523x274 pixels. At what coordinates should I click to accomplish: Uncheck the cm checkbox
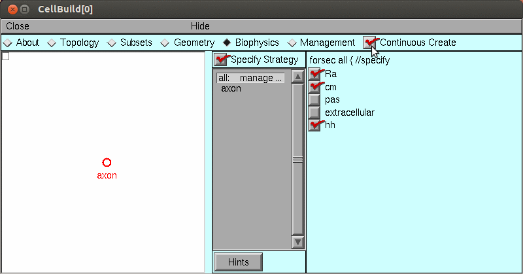315,87
